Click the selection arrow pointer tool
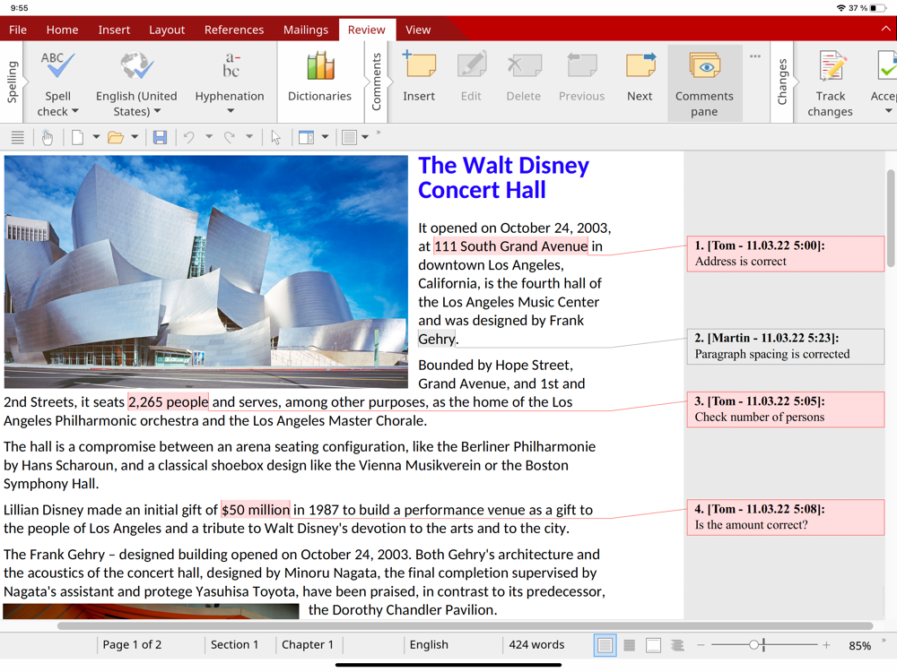The width and height of the screenshot is (897, 672). coord(275,138)
